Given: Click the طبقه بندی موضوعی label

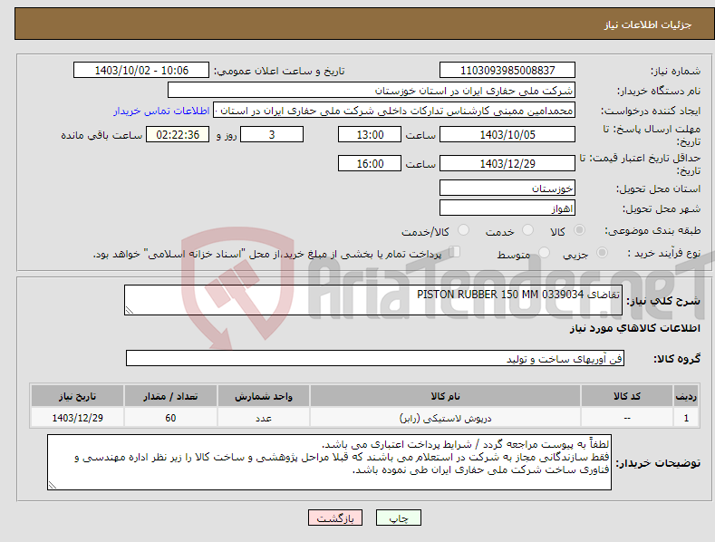Looking at the screenshot, I should [x=652, y=231].
